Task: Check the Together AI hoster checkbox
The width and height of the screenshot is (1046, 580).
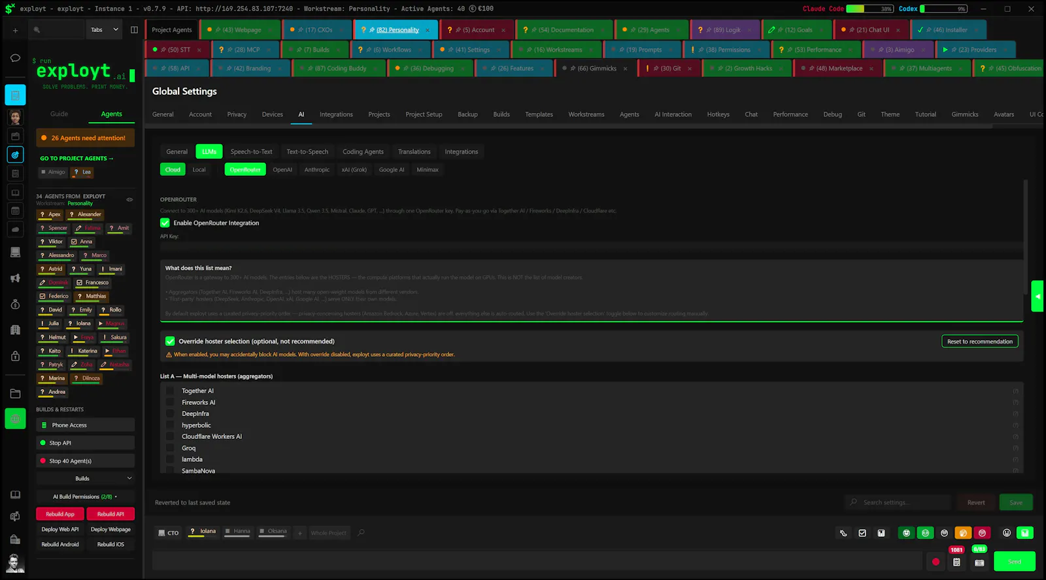Action: (170, 391)
